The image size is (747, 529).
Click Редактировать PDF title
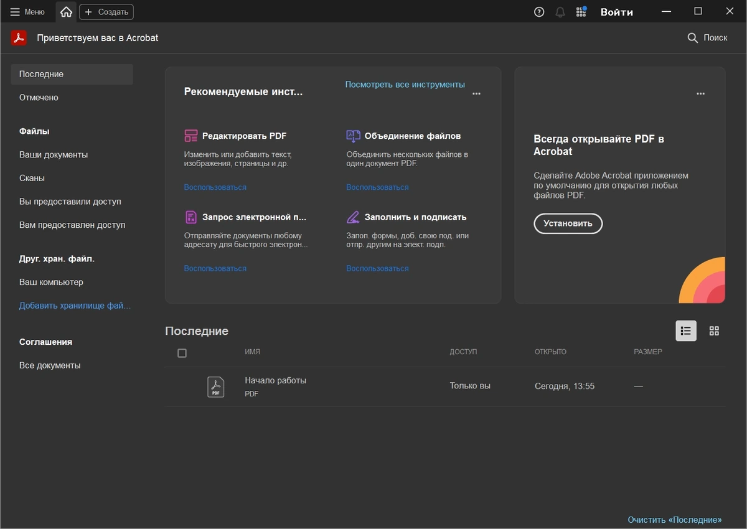coord(244,136)
